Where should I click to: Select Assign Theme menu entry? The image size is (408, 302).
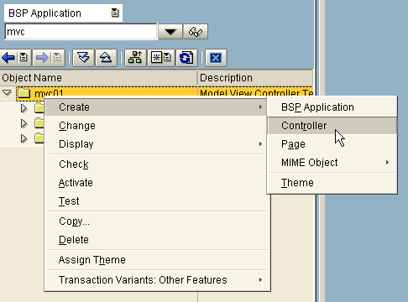[156, 260]
